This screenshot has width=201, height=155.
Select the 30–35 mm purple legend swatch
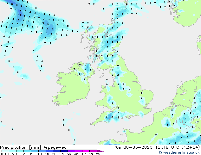click(x=71, y=151)
